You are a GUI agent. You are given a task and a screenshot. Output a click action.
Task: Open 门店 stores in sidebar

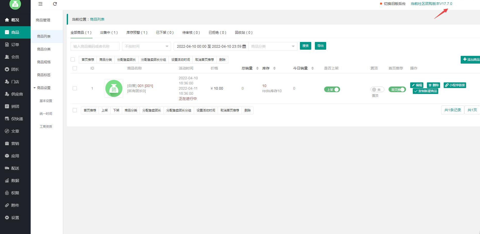[x=15, y=82]
